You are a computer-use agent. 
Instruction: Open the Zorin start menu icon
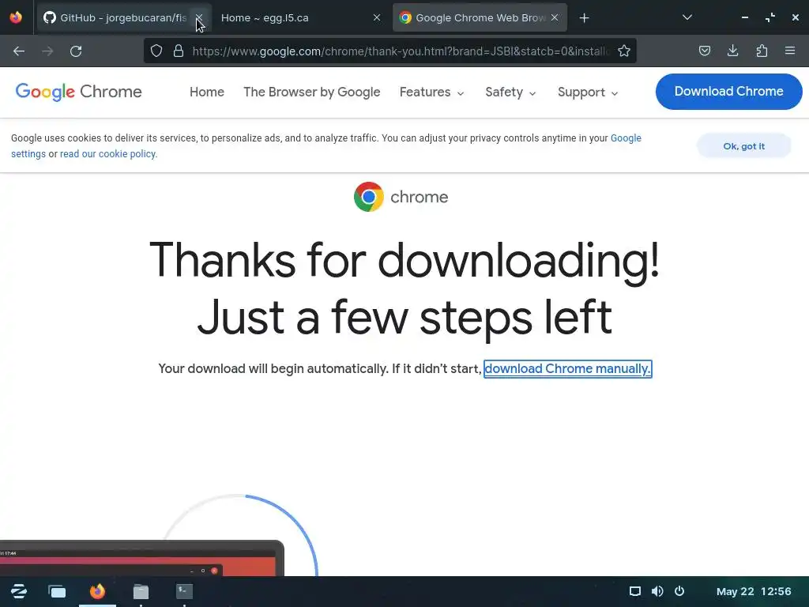tap(19, 591)
